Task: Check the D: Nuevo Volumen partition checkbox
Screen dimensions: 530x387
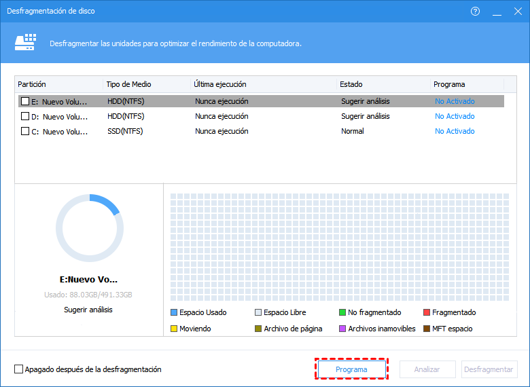Action: point(25,116)
